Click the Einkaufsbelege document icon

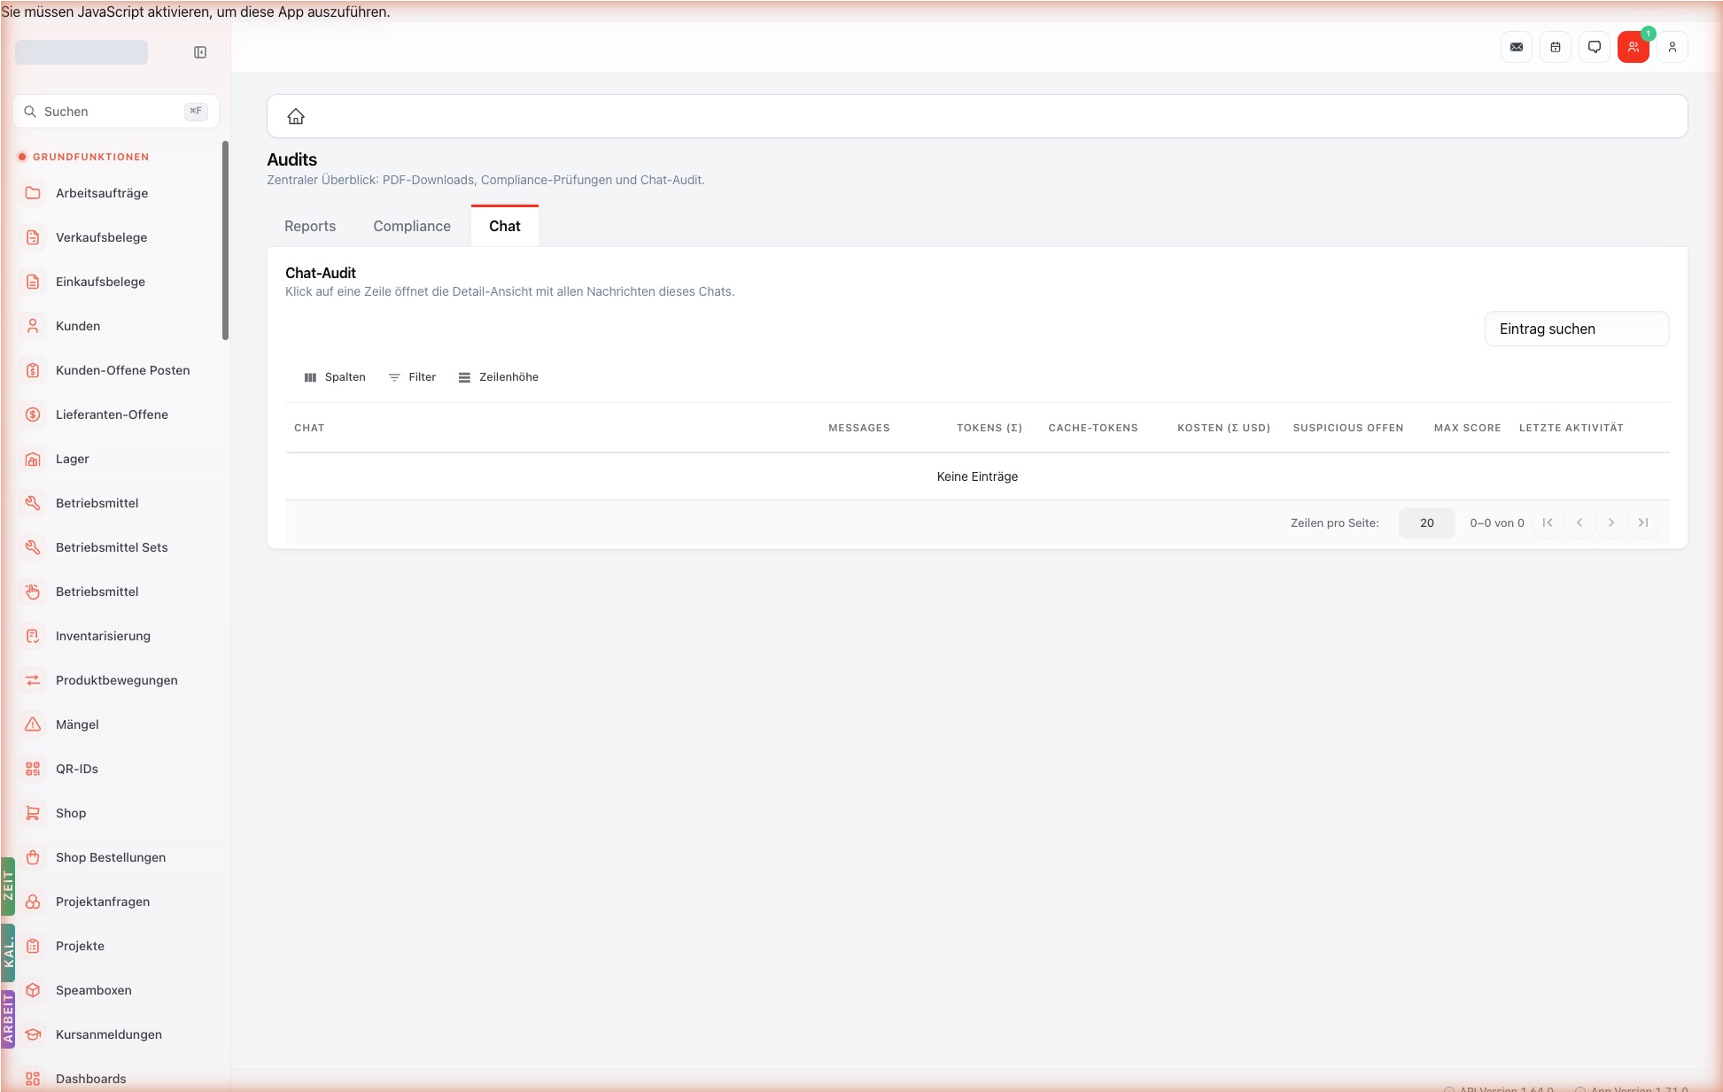pos(33,282)
